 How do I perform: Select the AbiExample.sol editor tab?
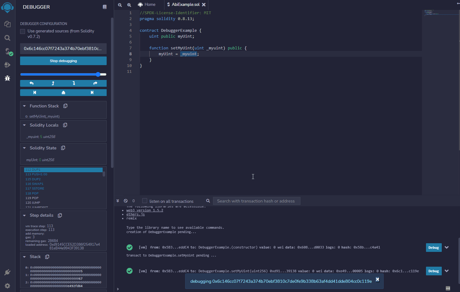[185, 5]
